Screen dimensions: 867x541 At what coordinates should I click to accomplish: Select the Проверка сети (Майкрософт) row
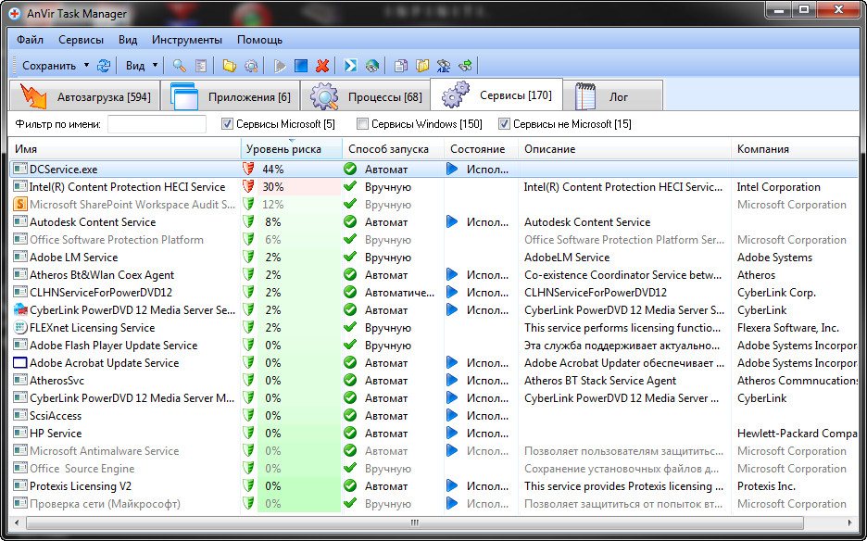click(434, 504)
